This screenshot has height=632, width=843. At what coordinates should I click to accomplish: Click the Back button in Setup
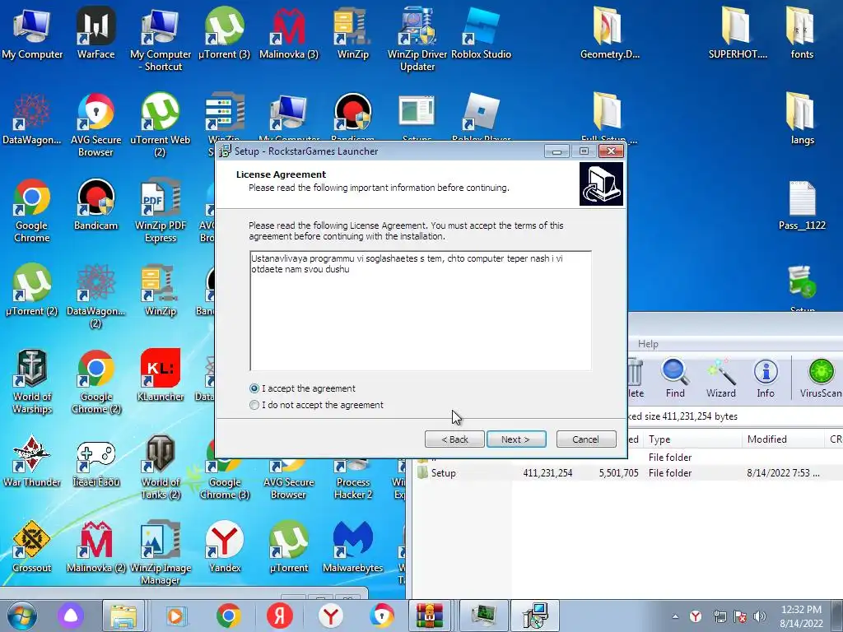point(454,439)
